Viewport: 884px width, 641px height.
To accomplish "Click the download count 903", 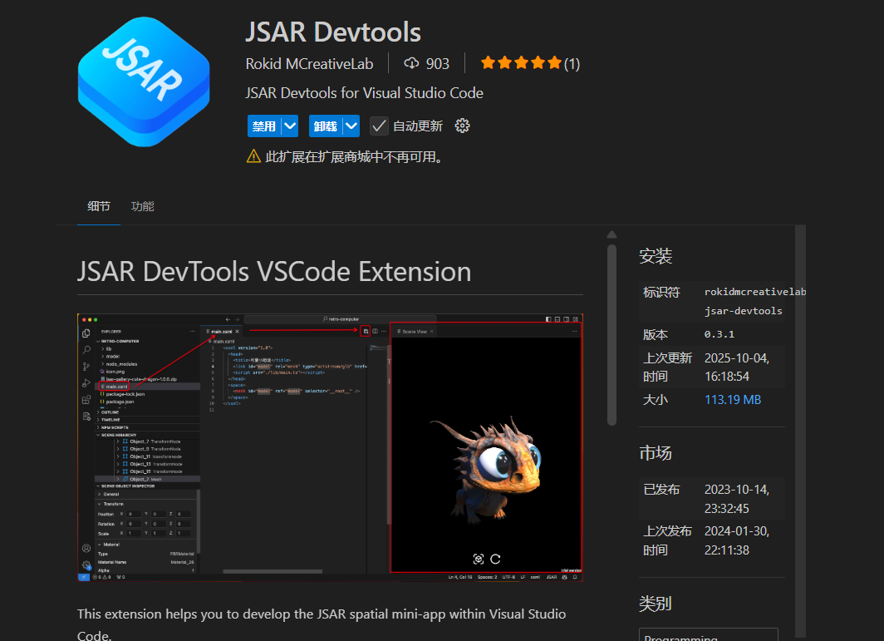I will (438, 64).
